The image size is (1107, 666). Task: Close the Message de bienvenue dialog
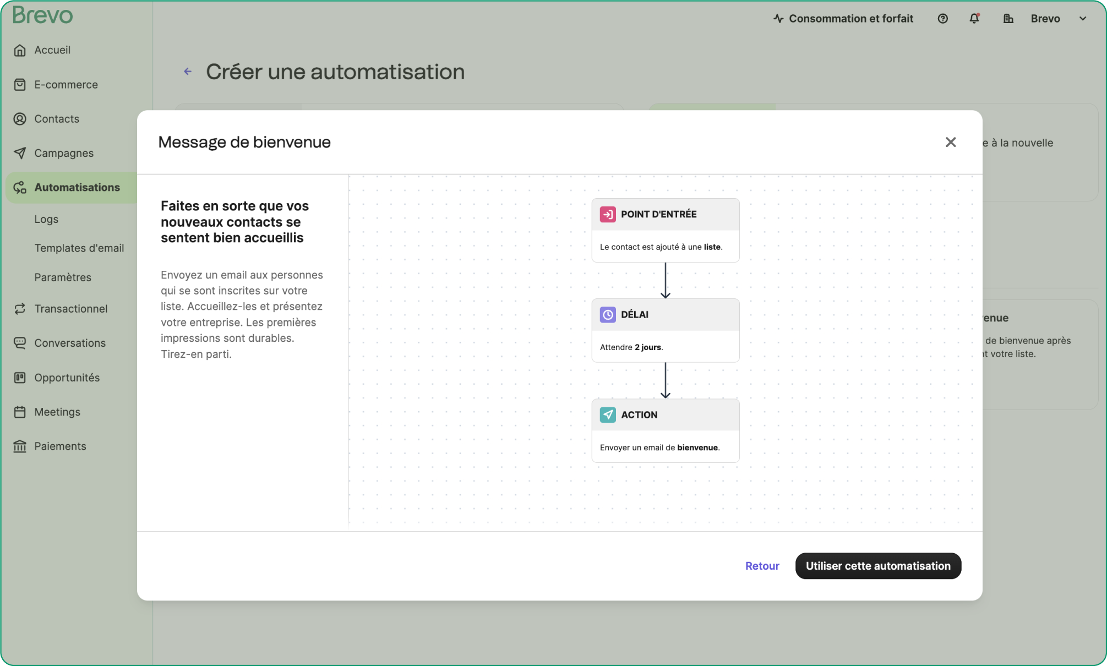click(x=950, y=142)
